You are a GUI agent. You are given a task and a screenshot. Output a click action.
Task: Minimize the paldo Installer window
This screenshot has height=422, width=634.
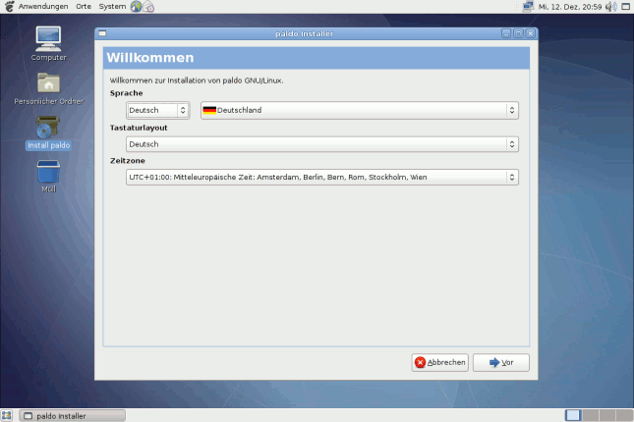[506, 33]
